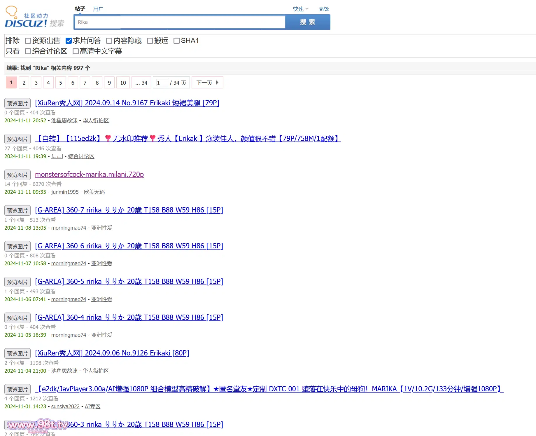
Task: Open 亚洲性爱 forum under 360-6 post
Action: (102, 263)
